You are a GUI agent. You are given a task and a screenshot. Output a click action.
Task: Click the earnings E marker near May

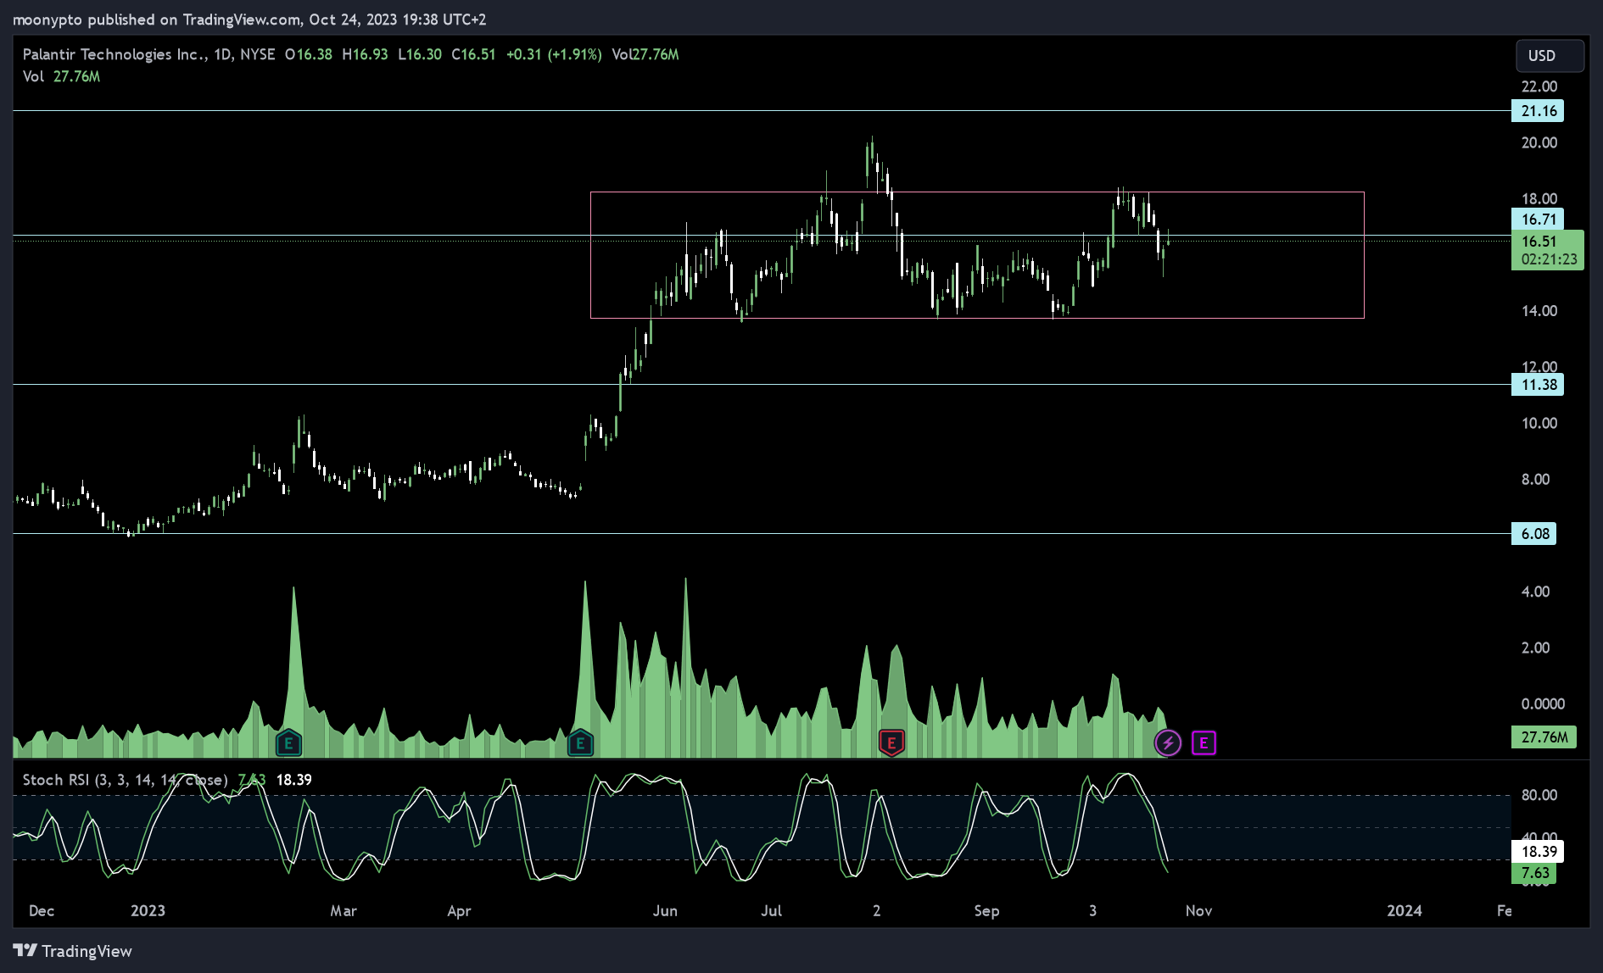(580, 743)
